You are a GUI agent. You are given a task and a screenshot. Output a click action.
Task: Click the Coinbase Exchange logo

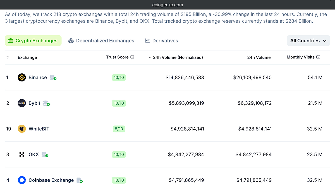point(22,180)
